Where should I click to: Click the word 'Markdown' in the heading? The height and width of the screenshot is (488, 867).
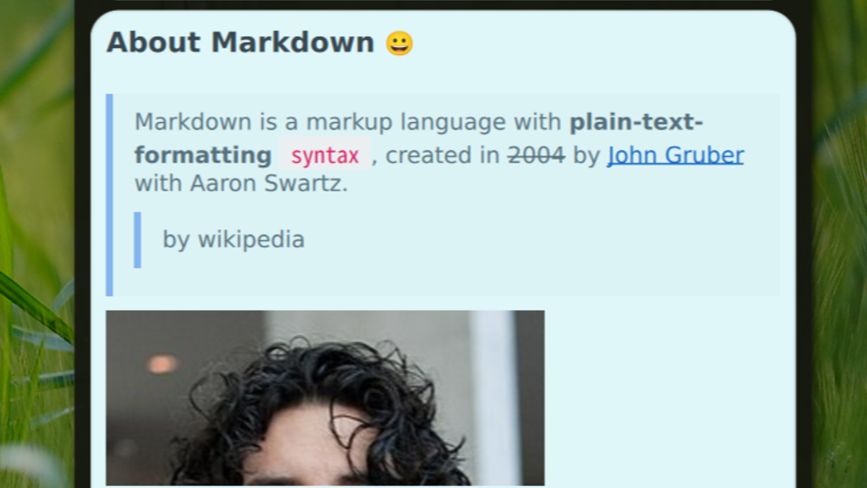coord(293,42)
